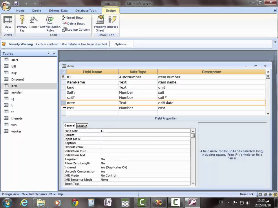278x208 pixels.
Task: Expand the Tables navigation dropdown arrow
Action: tap(48, 53)
